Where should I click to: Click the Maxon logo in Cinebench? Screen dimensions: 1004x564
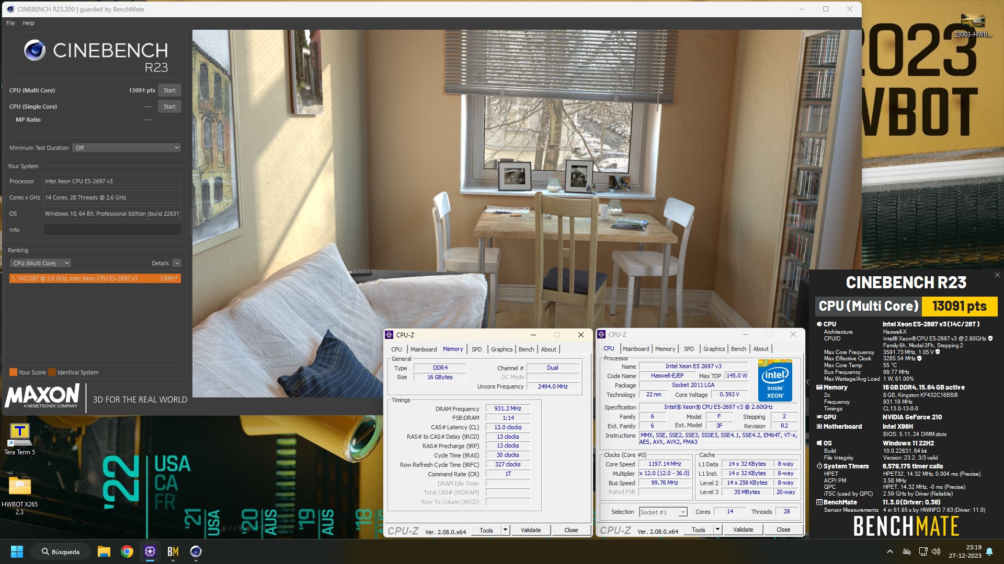(x=42, y=396)
